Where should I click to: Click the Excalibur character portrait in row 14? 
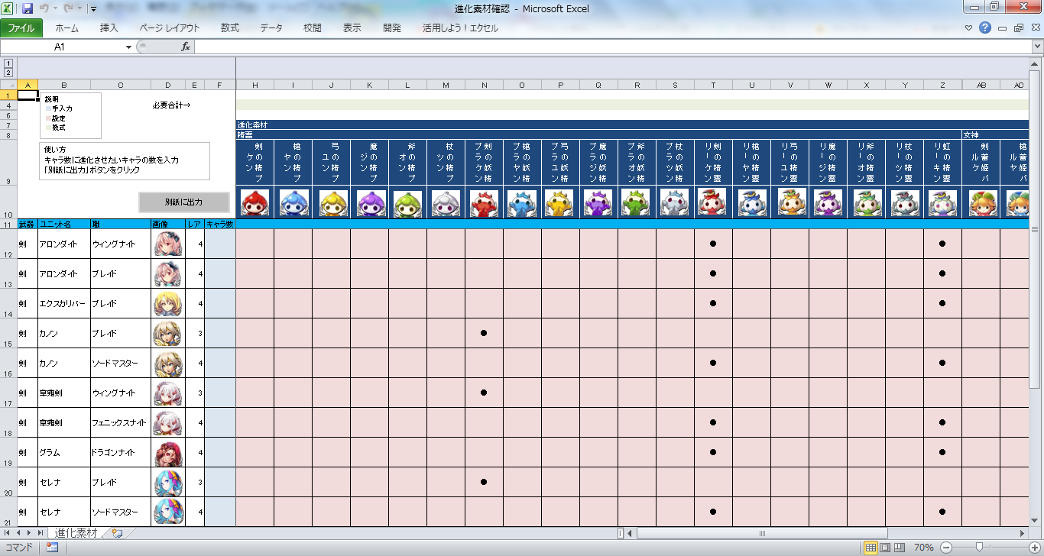point(168,303)
